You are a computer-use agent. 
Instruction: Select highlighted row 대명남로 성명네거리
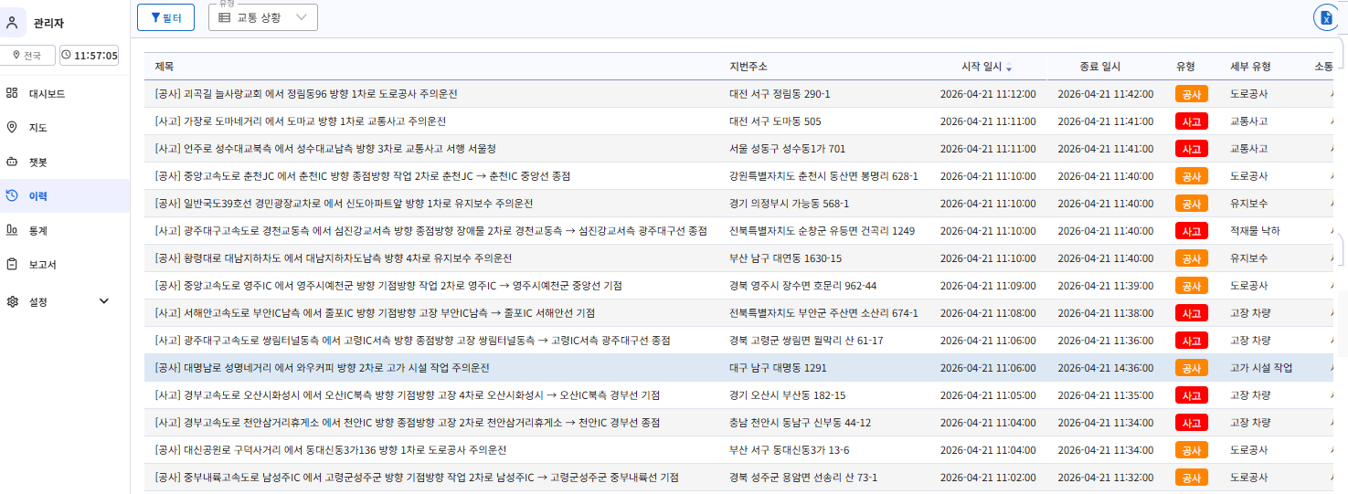coord(738,368)
